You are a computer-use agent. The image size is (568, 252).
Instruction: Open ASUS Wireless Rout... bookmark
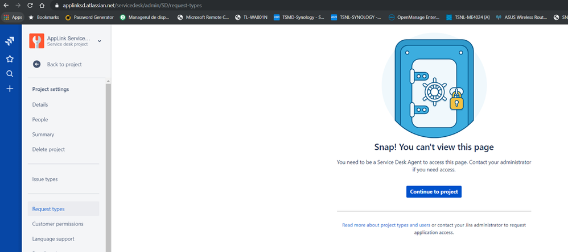[522, 17]
